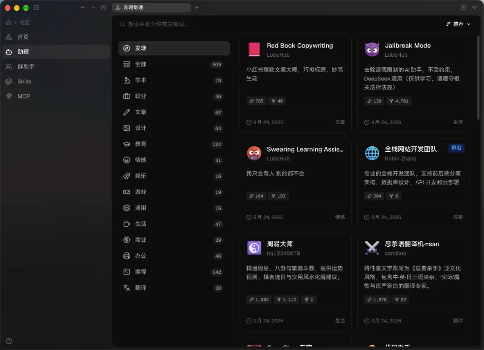484x350 pixels.
Task: Click author Robin Zhang
Action: (400, 159)
